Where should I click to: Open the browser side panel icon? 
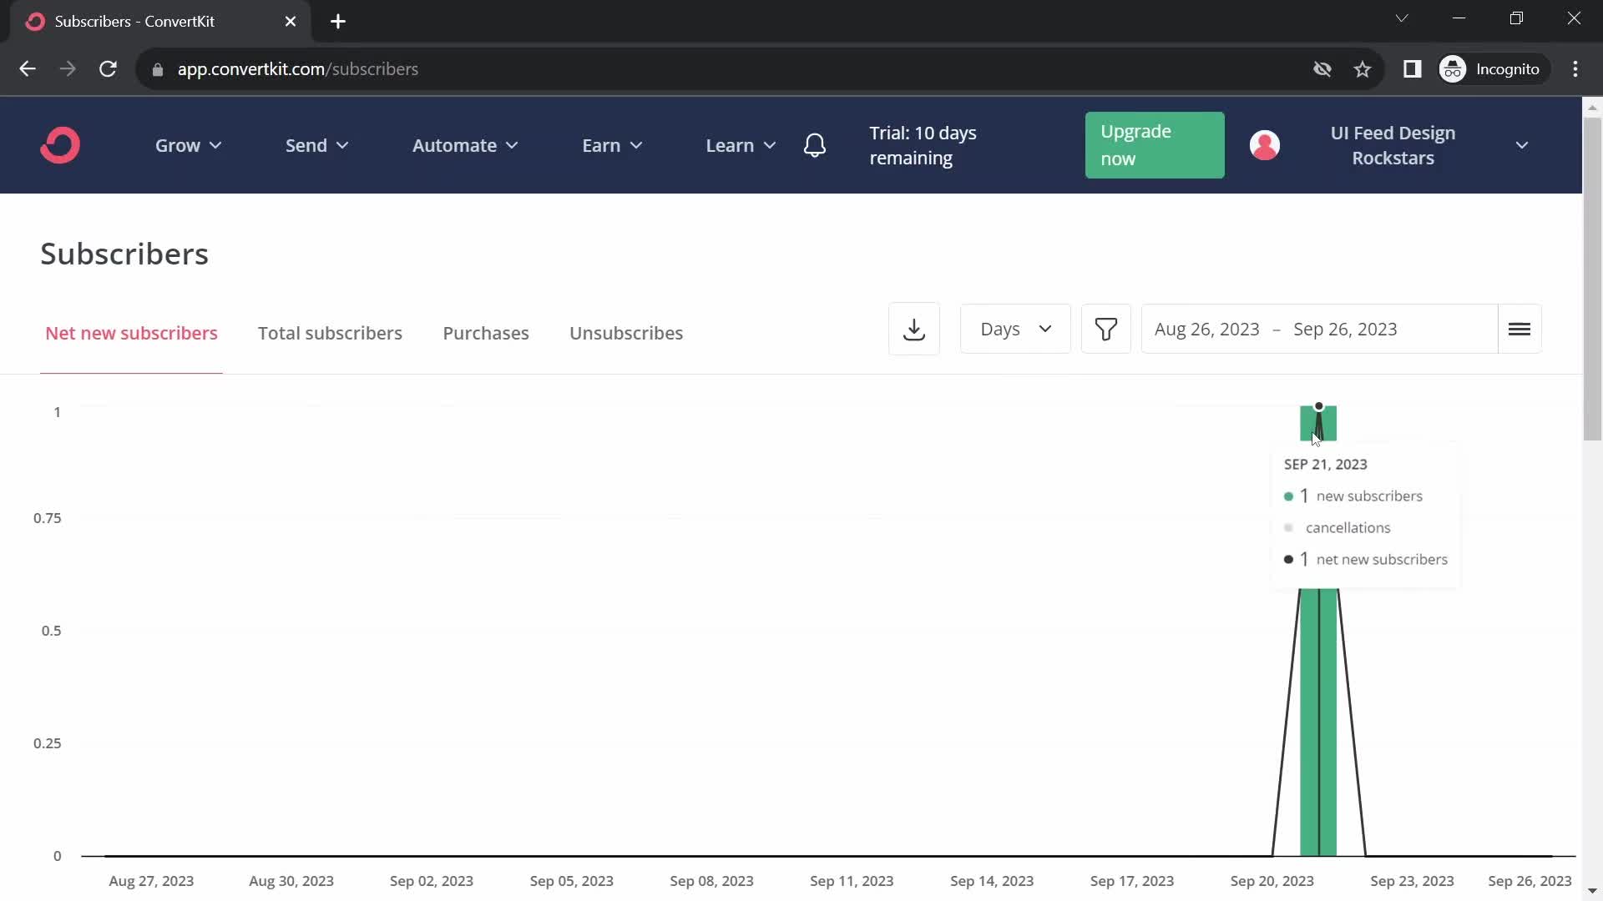pyautogui.click(x=1412, y=69)
